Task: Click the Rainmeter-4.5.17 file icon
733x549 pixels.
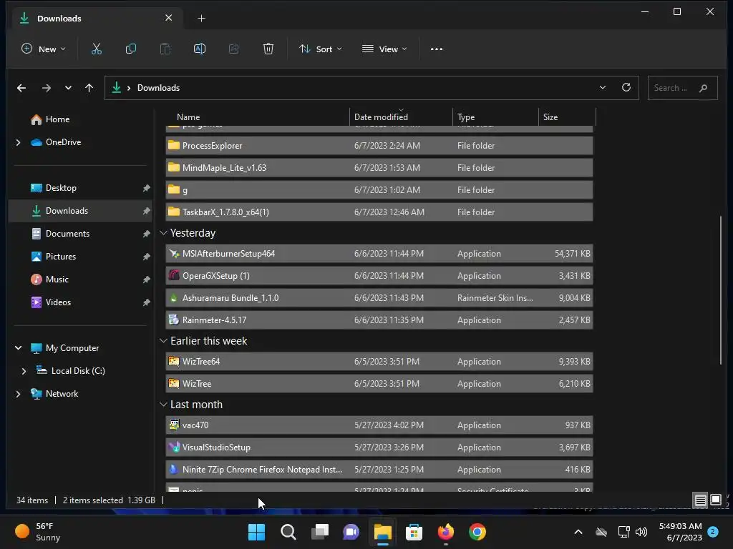Action: coord(174,320)
